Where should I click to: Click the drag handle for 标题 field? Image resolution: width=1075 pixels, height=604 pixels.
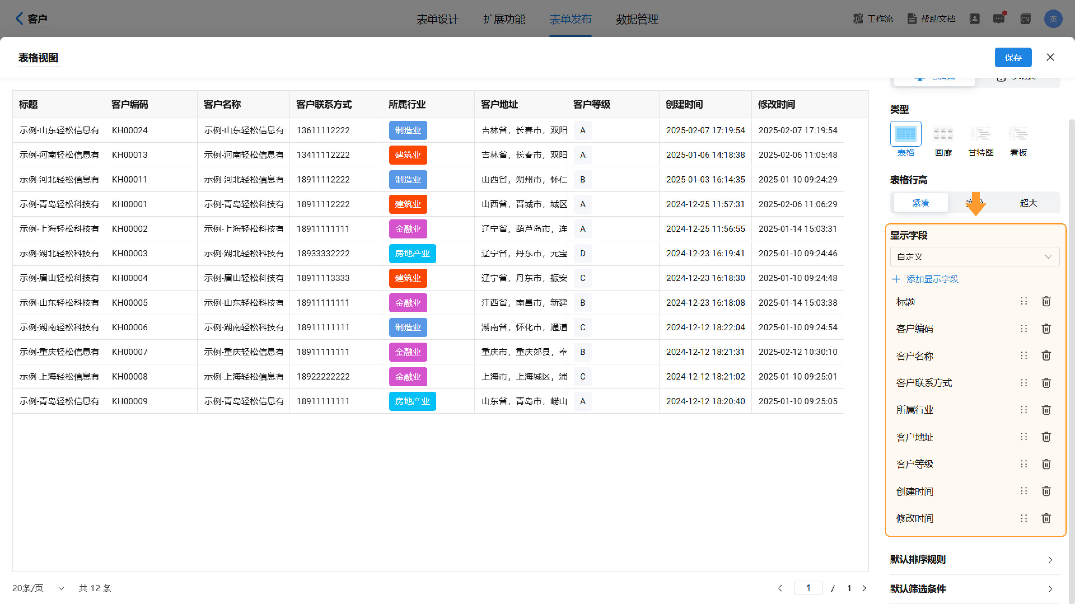click(1024, 301)
